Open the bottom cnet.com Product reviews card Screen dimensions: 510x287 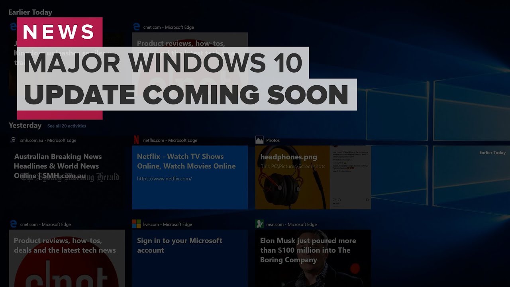67,258
